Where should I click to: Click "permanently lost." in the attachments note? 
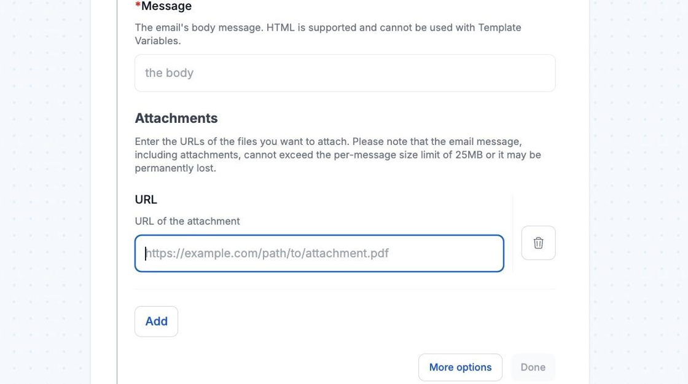(x=175, y=168)
